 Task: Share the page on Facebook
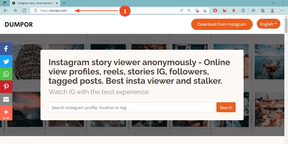(6, 49)
